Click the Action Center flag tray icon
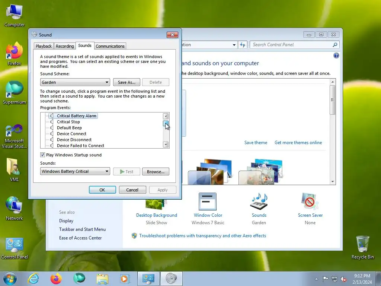The width and height of the screenshot is (381, 286). 325,279
